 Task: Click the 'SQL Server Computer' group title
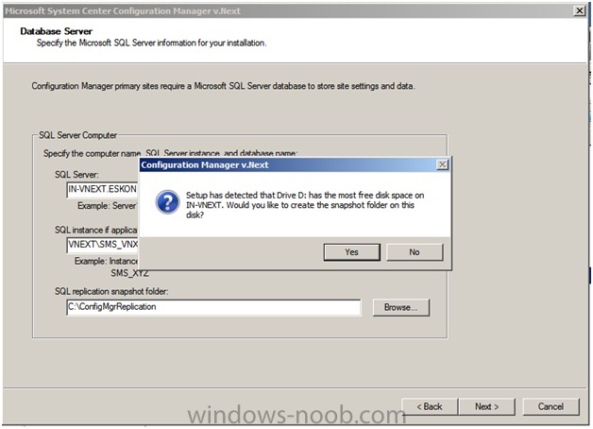pos(78,135)
